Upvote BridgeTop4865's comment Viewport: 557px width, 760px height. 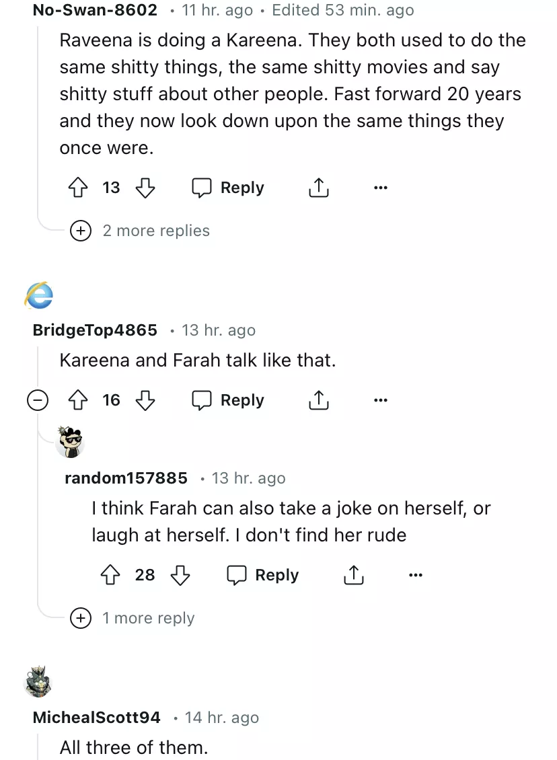coord(80,401)
